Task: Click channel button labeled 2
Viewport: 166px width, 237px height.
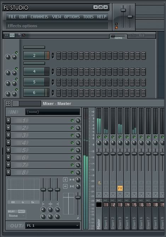Action: [34, 55]
